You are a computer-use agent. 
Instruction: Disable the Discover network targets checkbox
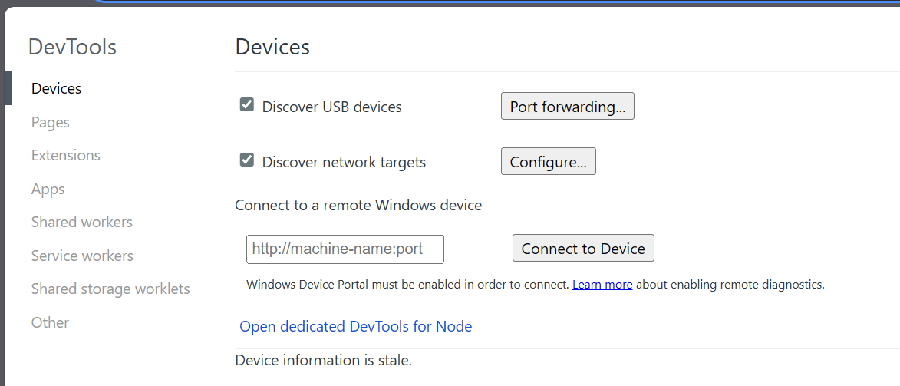click(x=247, y=160)
